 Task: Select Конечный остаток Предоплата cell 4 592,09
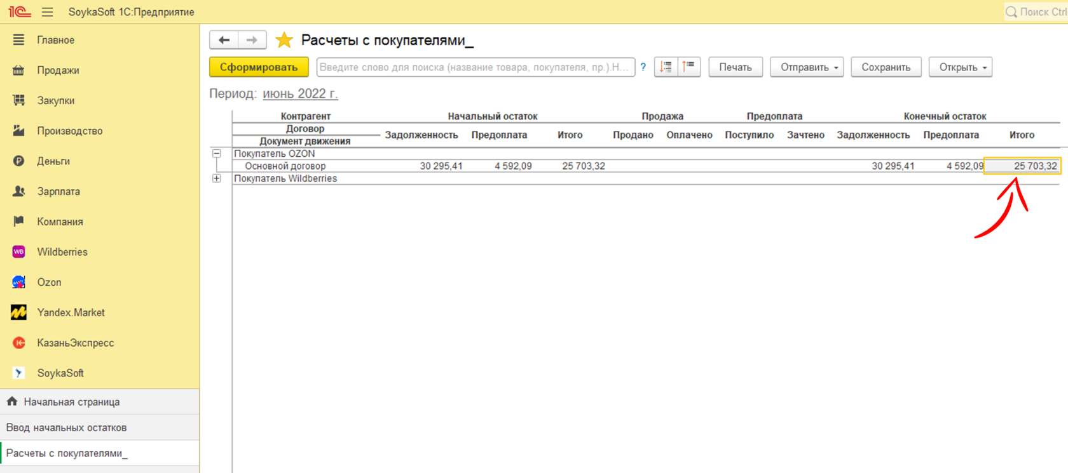click(x=965, y=166)
